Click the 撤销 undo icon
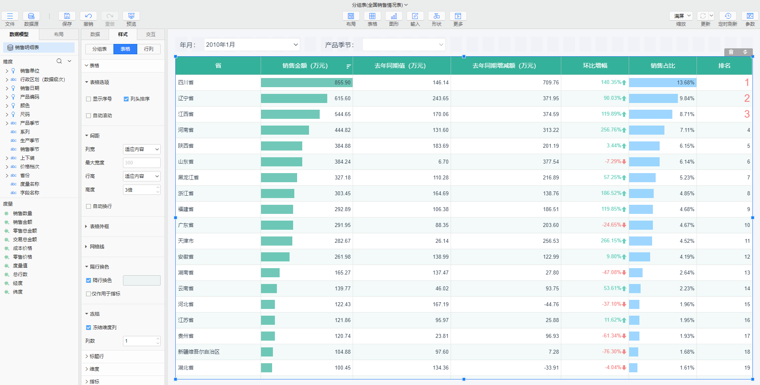Viewport: 760px width, 385px height. [x=88, y=16]
